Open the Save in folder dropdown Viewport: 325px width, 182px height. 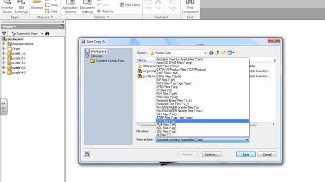205,53
